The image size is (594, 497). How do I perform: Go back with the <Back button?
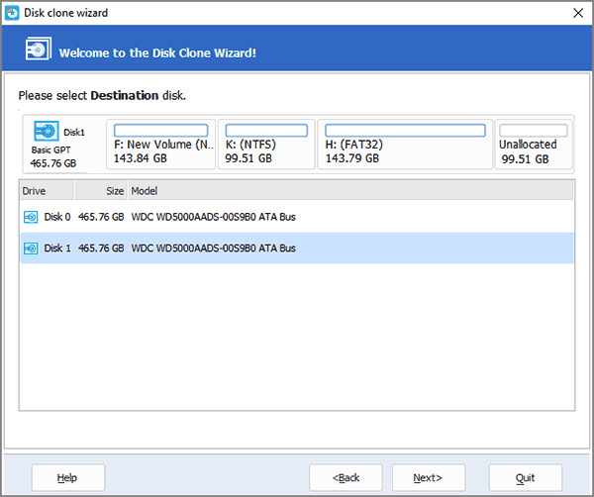tap(346, 477)
